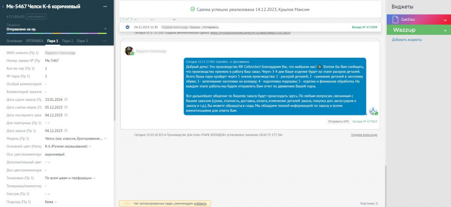Click the SalesBot avatar icon near message
Viewport: 451px width, 207px height.
click(373, 111)
